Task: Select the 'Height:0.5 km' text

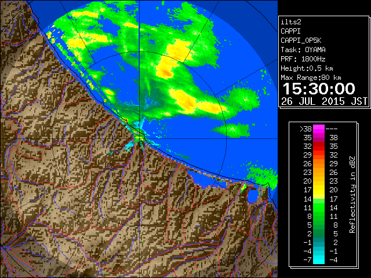Action: pos(307,68)
